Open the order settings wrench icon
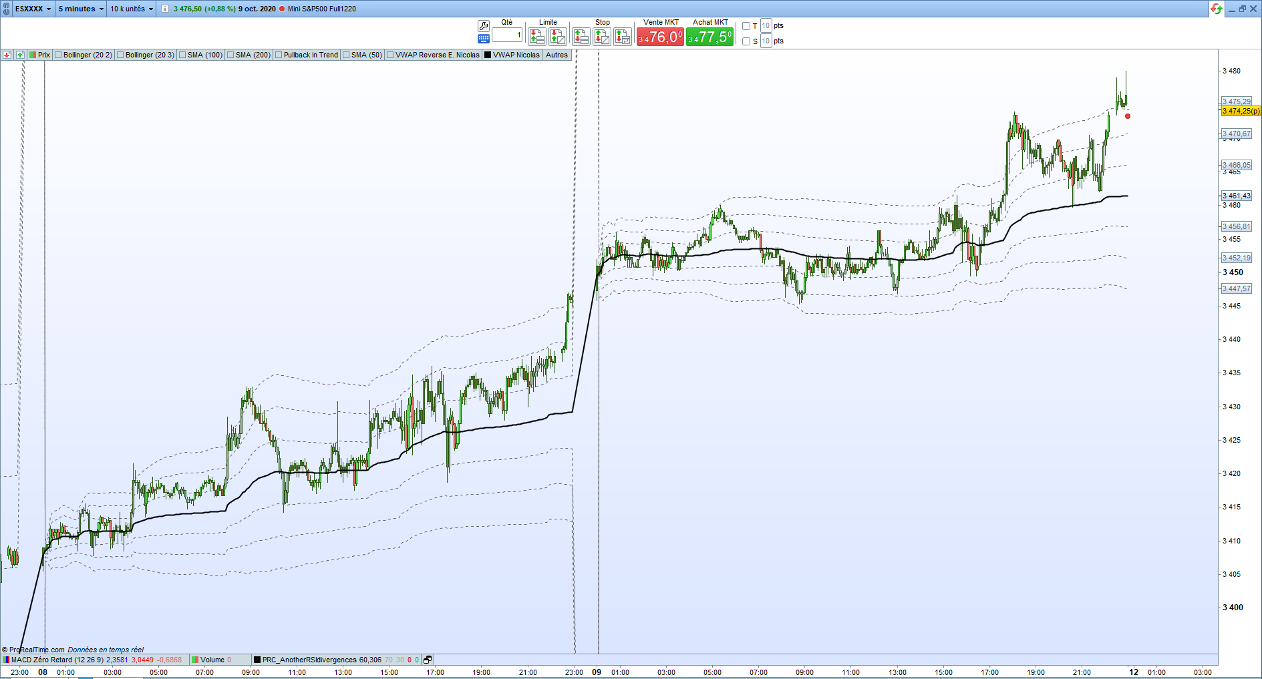1262x679 pixels. click(x=484, y=26)
